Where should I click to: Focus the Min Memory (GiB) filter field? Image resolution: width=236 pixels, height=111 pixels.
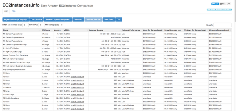(x=26, y=25)
